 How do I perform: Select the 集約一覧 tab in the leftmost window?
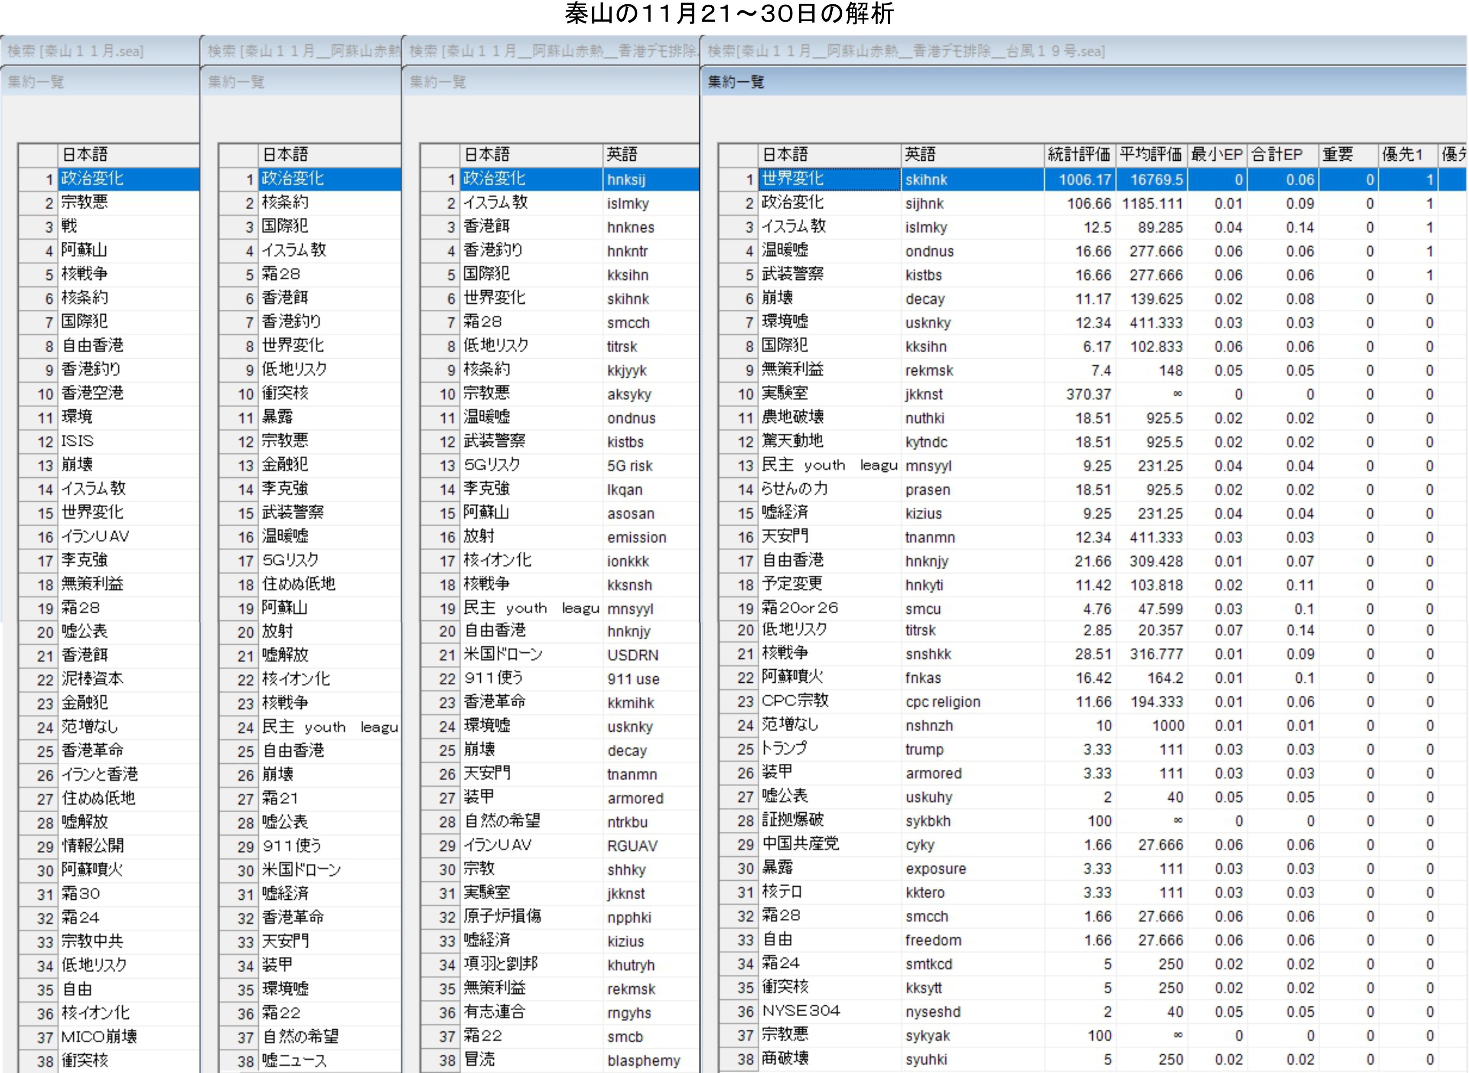[36, 82]
